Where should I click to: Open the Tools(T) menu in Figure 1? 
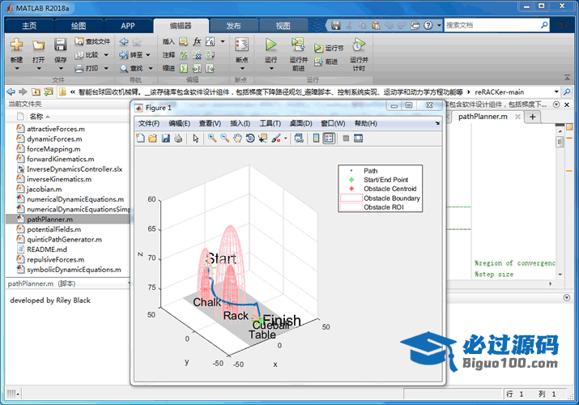coord(270,123)
